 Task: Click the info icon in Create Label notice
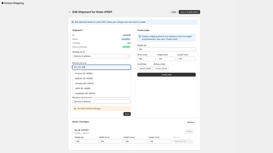pos(140,36)
